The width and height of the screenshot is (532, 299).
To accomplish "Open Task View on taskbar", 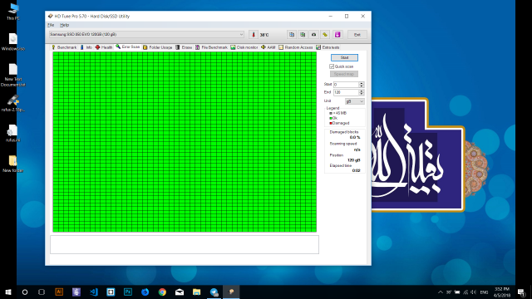I will point(42,292).
